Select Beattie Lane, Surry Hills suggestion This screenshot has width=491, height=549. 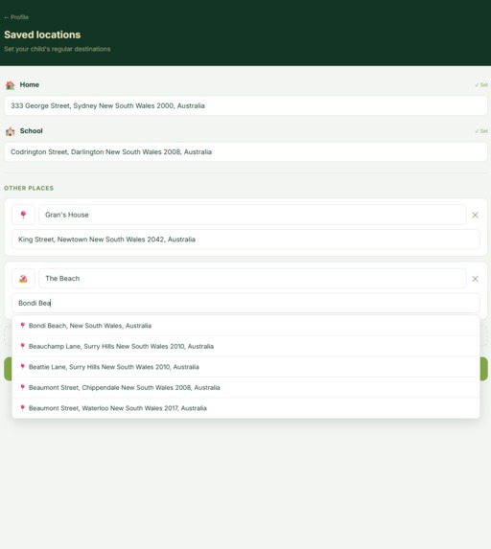coord(245,367)
